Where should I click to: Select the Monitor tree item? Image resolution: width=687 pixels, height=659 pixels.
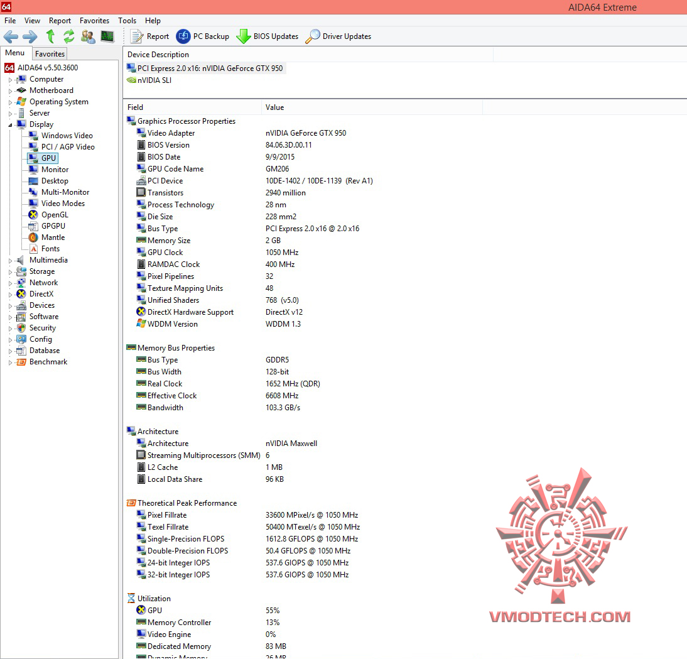pyautogui.click(x=55, y=170)
